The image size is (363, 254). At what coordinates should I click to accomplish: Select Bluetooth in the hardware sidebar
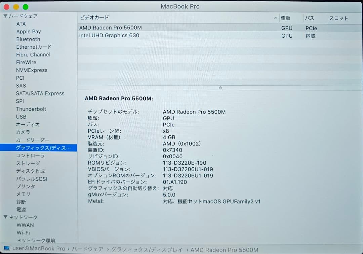[28, 39]
